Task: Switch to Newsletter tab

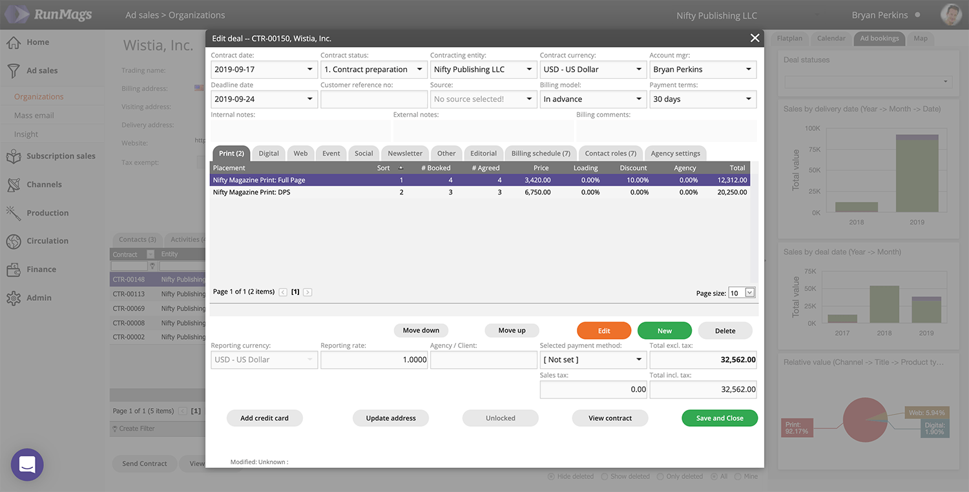Action: [405, 154]
